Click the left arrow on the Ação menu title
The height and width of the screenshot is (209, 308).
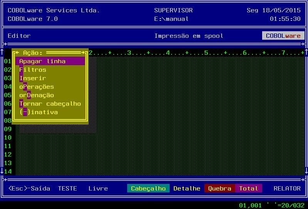click(17, 53)
